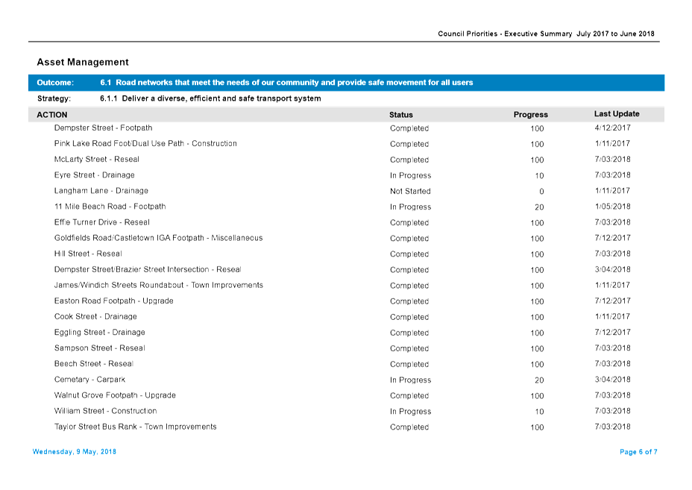
Task: Select the Outcome 6.1 road networks banner text
Action: [286, 83]
